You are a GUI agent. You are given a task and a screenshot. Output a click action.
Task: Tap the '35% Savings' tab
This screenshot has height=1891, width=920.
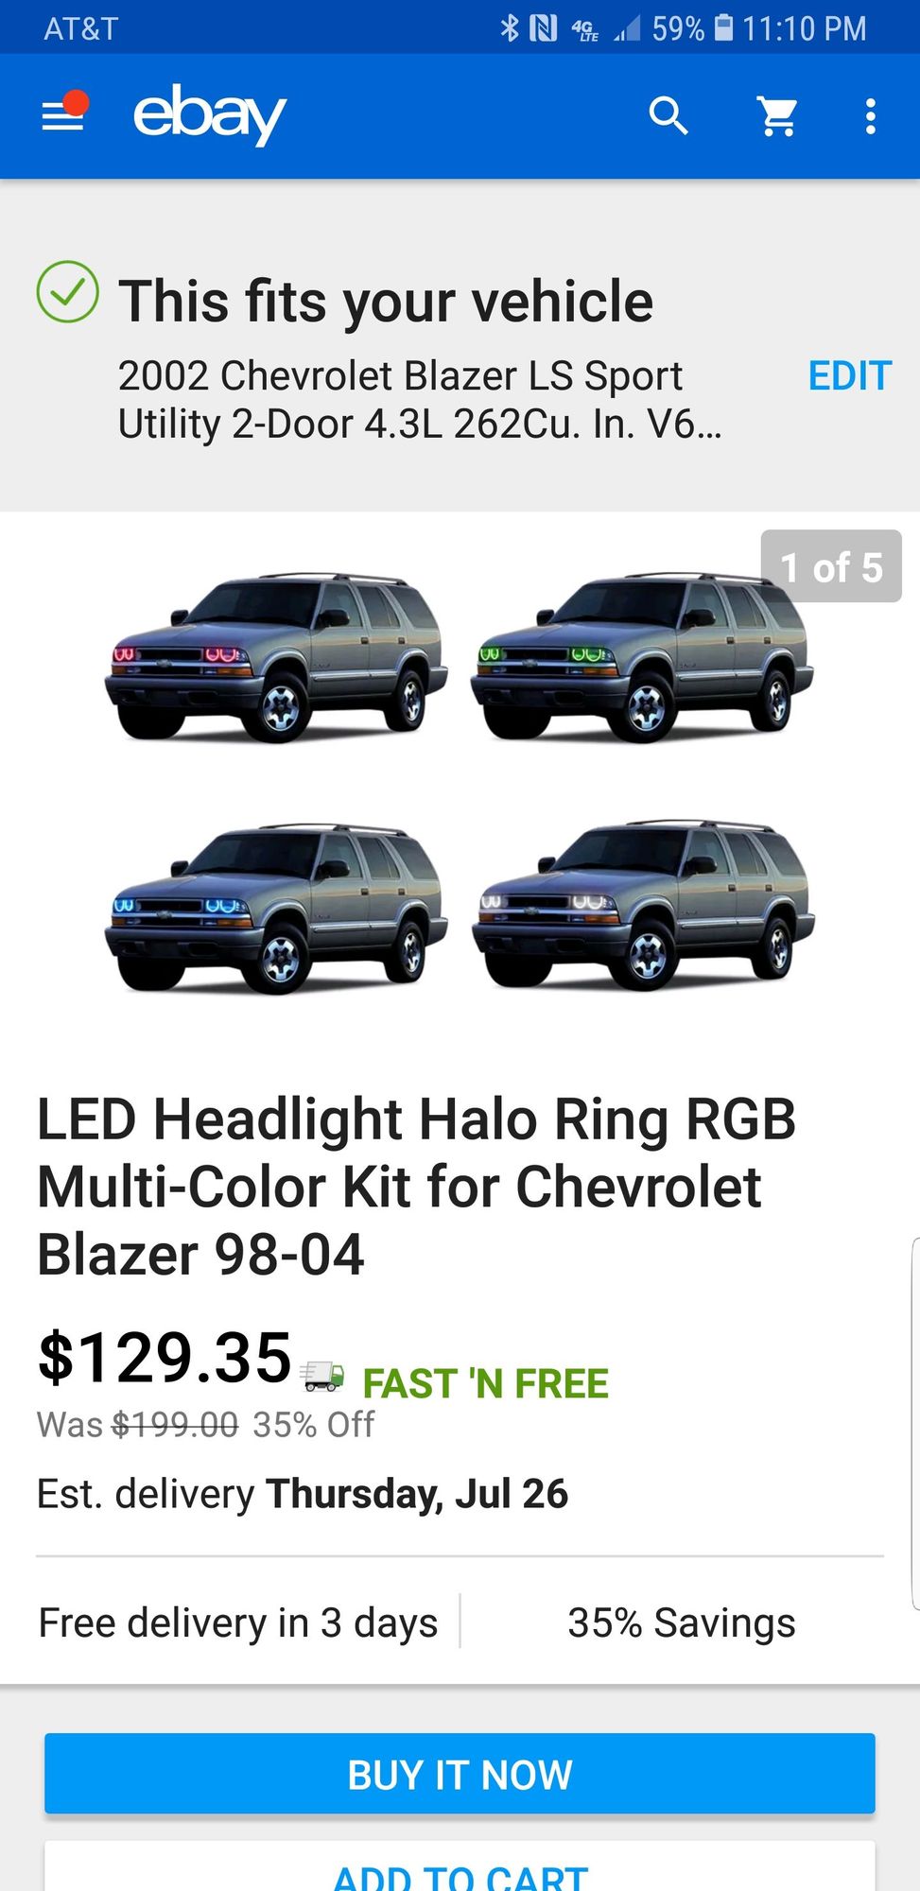pyautogui.click(x=681, y=1622)
